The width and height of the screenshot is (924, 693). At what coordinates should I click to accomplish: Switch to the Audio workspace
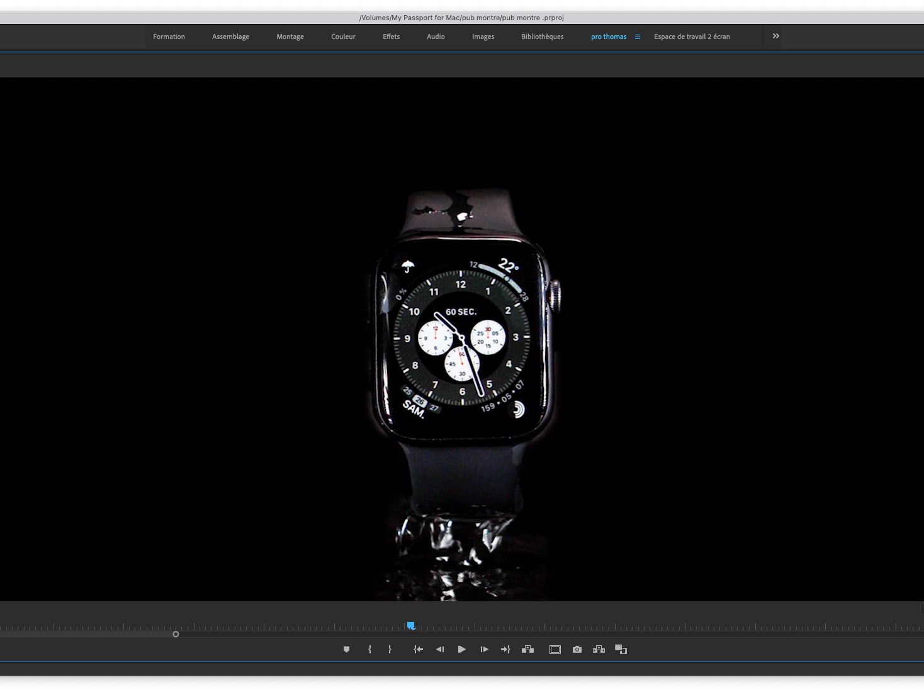point(436,37)
